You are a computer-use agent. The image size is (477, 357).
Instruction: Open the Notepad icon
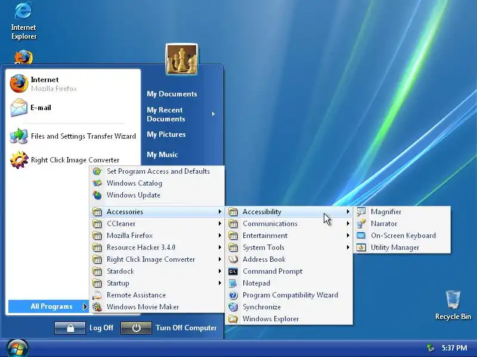[x=233, y=283]
